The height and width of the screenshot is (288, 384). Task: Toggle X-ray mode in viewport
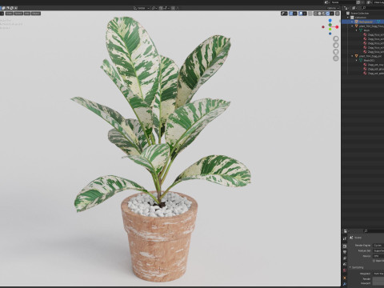[x=310, y=14]
